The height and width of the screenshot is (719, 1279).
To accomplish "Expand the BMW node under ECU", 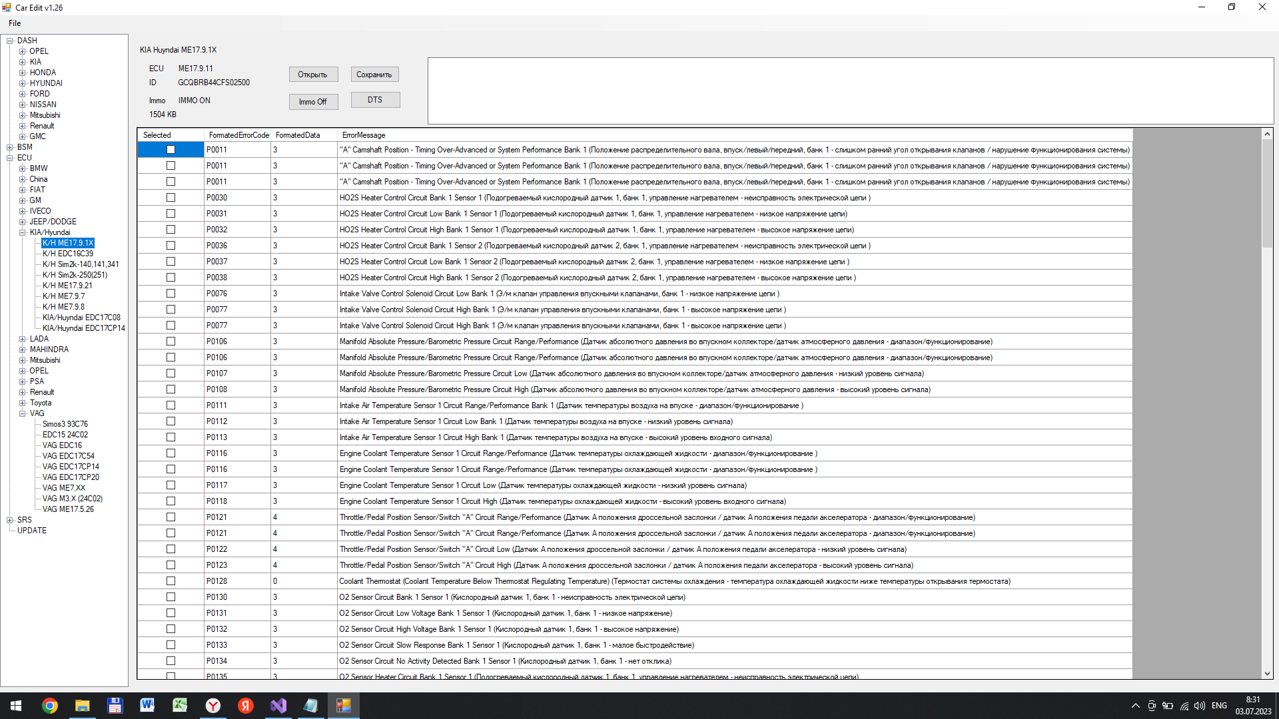I will point(23,168).
